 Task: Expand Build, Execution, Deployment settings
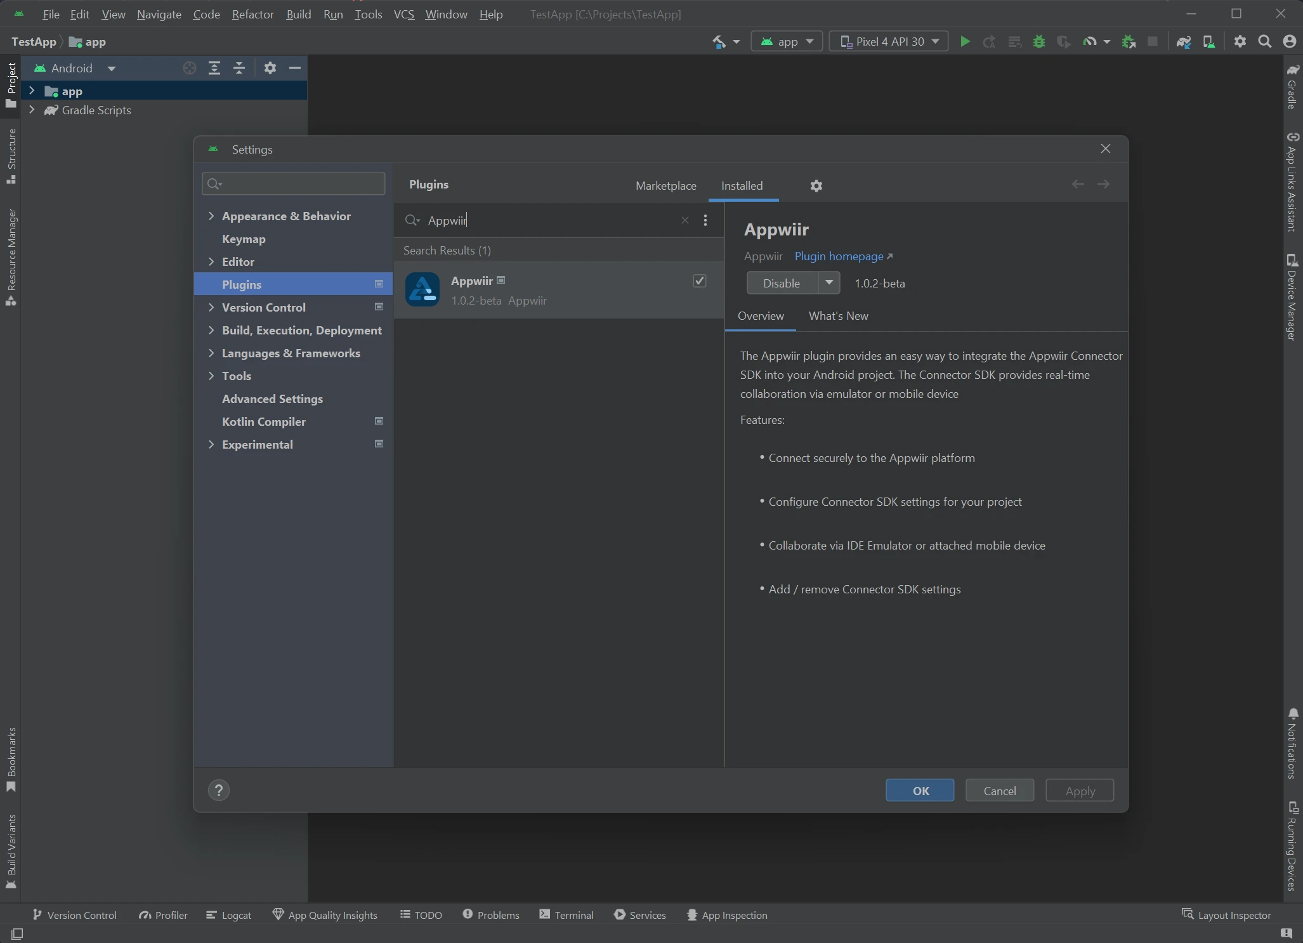211,330
